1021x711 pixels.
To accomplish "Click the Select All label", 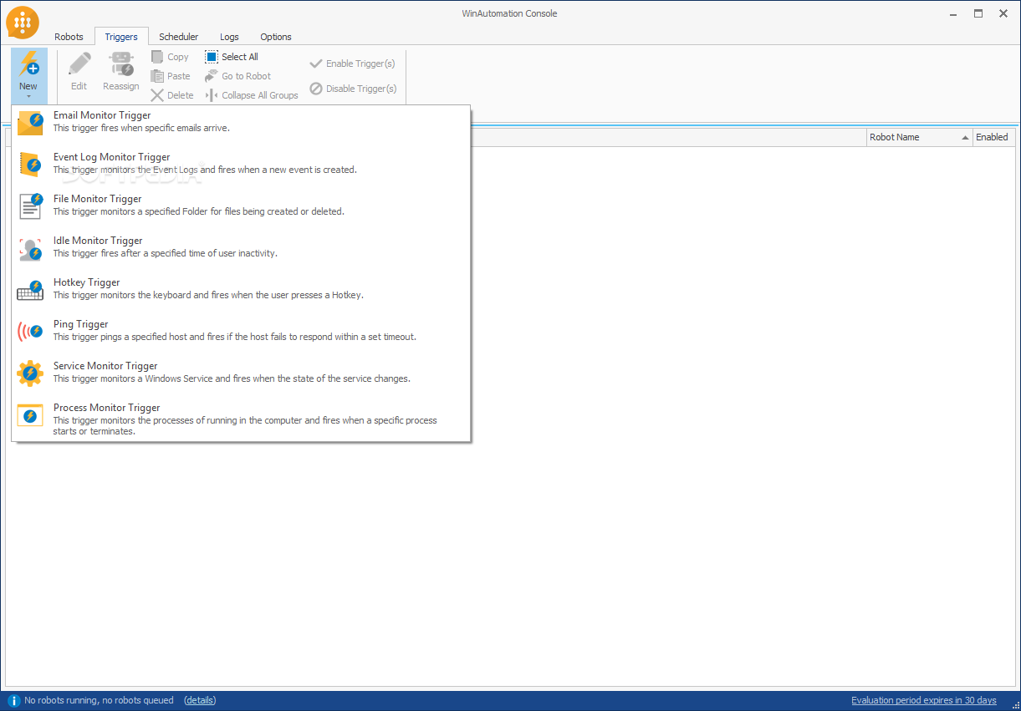I will [240, 57].
